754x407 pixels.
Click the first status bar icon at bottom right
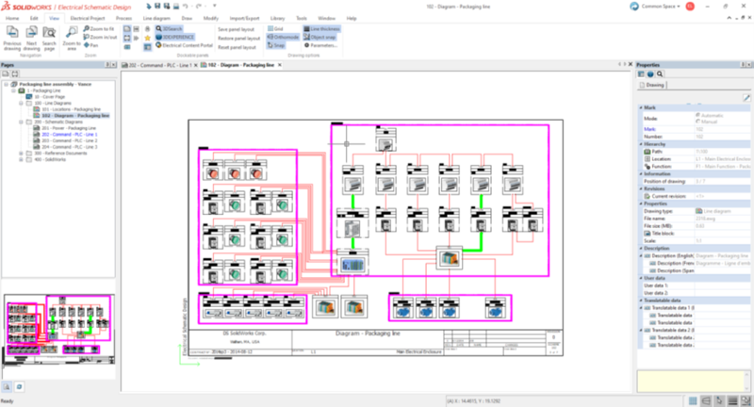[x=693, y=400]
